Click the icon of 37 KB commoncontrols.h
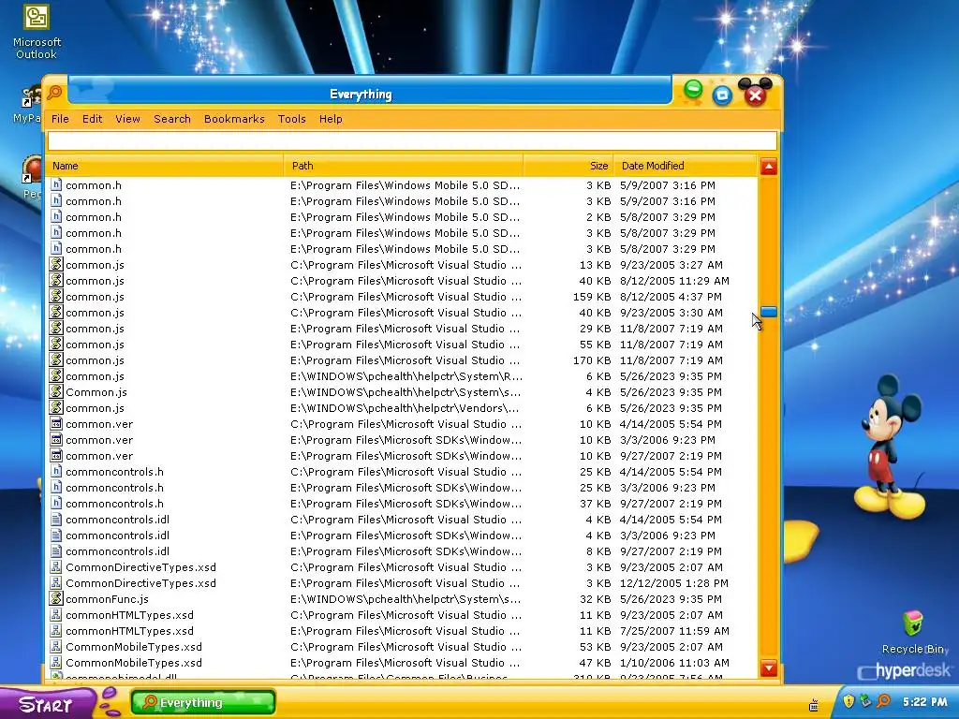This screenshot has height=719, width=959. (56, 503)
